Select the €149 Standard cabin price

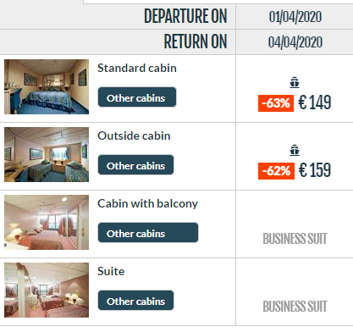315,102
